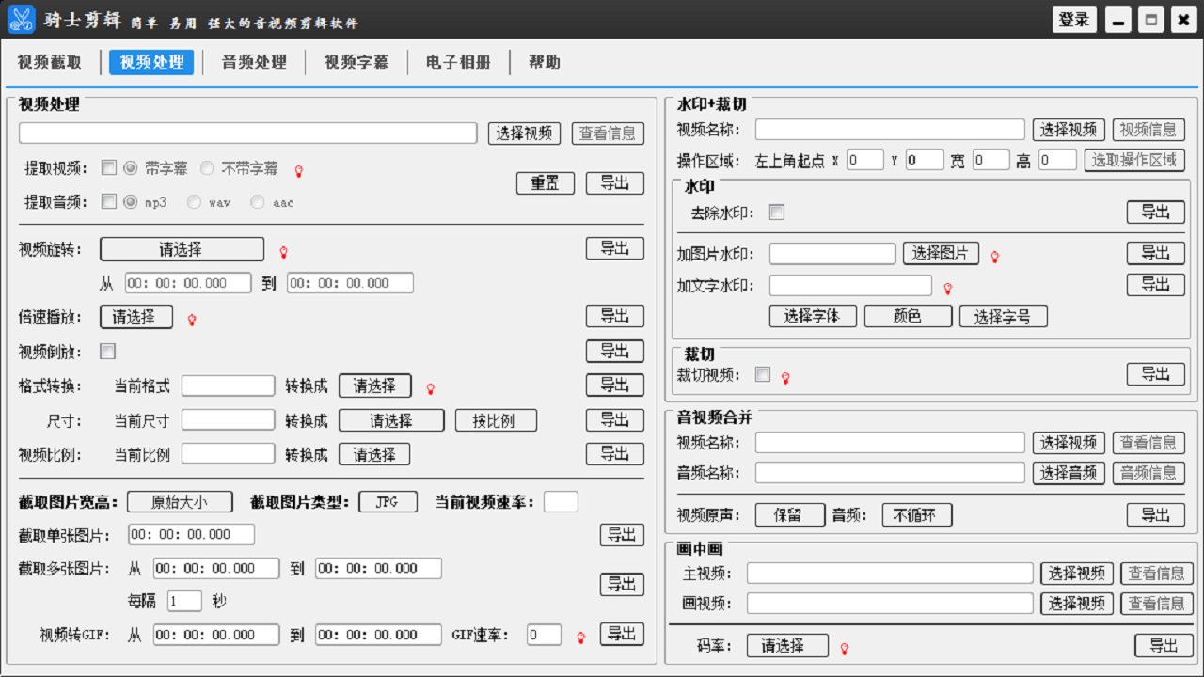This screenshot has width=1204, height=677.
Task: Open the tip icon beside 加图片水印
Action: pyautogui.click(x=995, y=255)
